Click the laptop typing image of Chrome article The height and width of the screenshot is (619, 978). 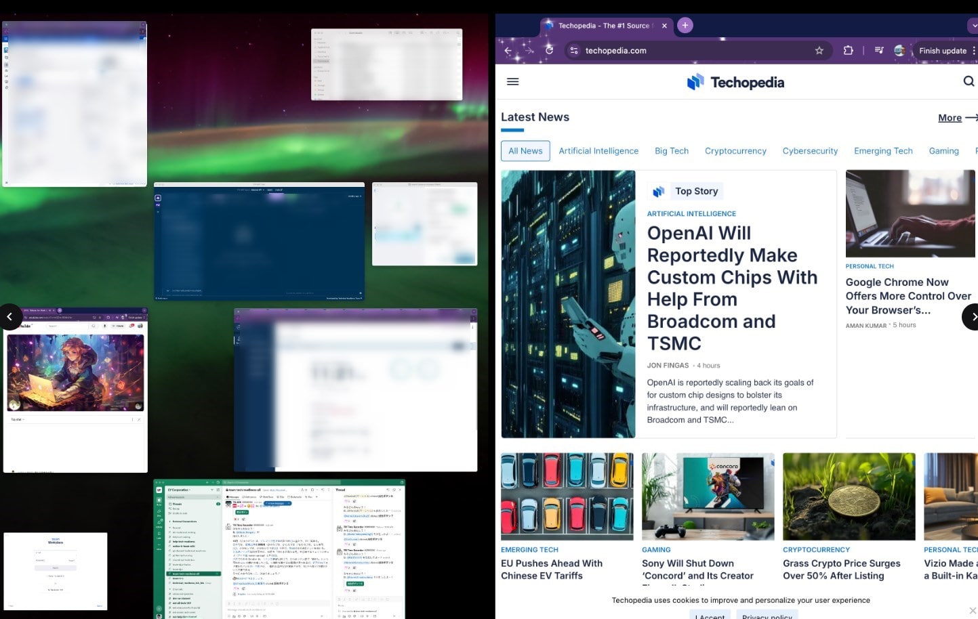tap(910, 213)
